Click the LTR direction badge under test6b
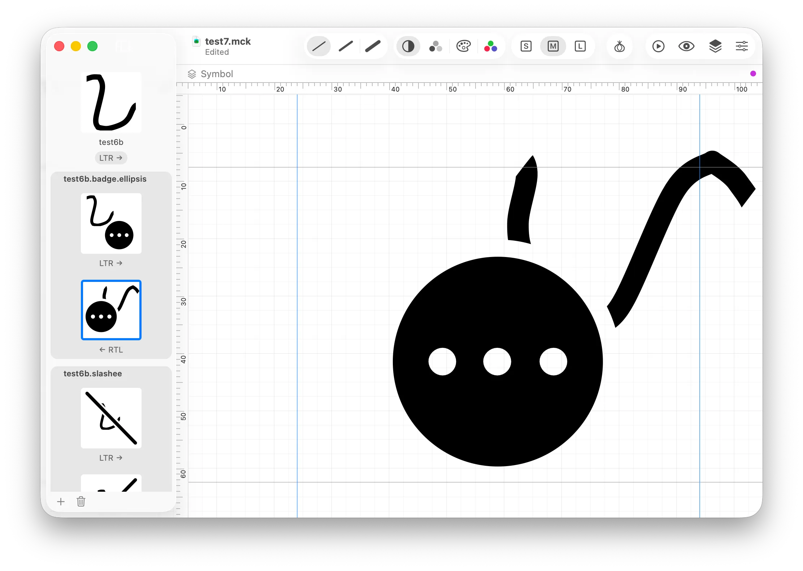The image size is (803, 571). [111, 158]
